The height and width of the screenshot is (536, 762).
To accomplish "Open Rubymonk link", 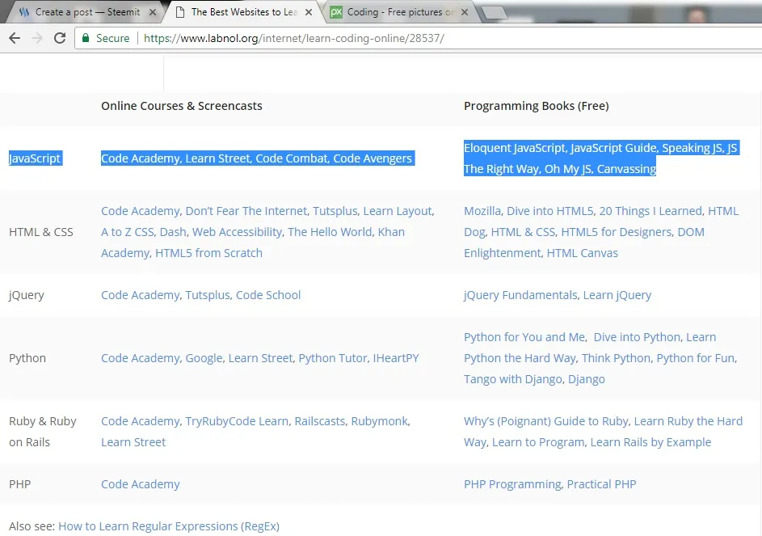I will click(380, 420).
